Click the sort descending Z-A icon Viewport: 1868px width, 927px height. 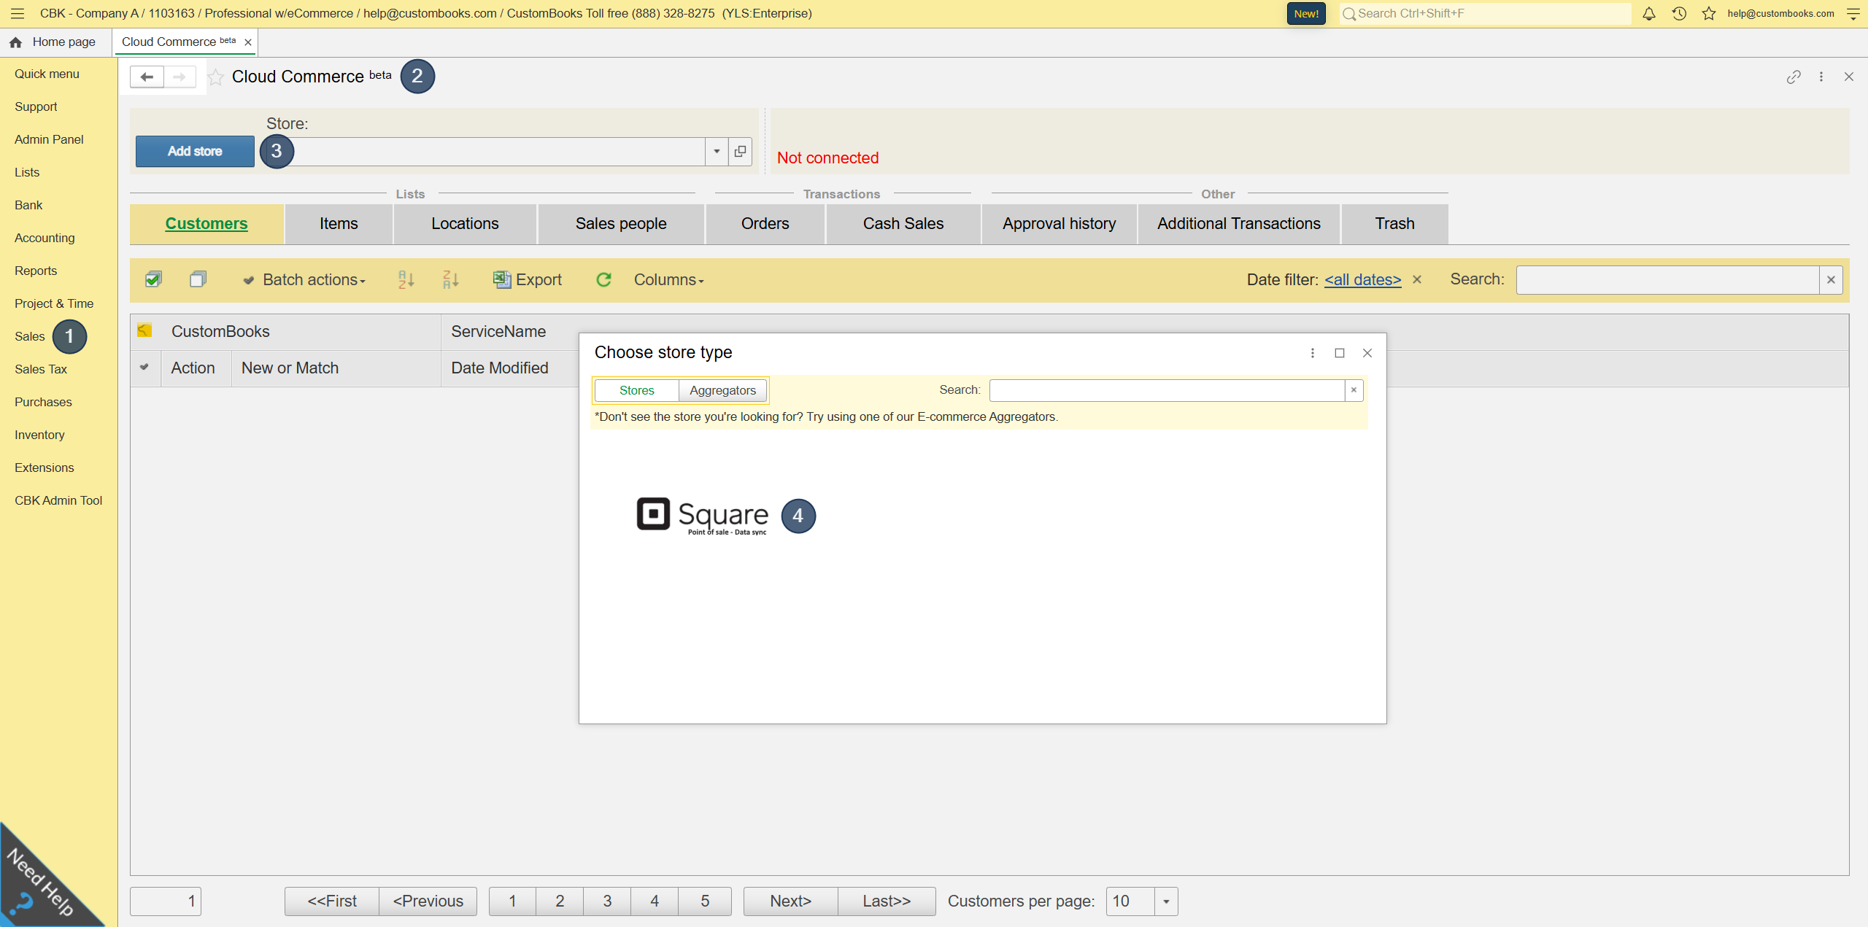[x=451, y=279]
